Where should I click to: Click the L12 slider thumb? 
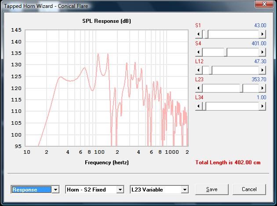(x=211, y=70)
